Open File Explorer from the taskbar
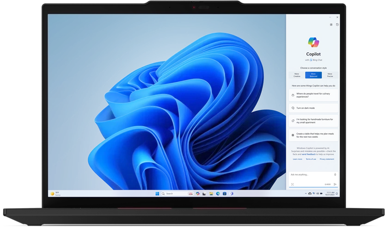Image resolution: width=385 pixels, height=228 pixels. point(211,193)
